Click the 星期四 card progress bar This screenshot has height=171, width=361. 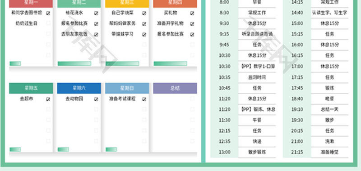[171, 63]
